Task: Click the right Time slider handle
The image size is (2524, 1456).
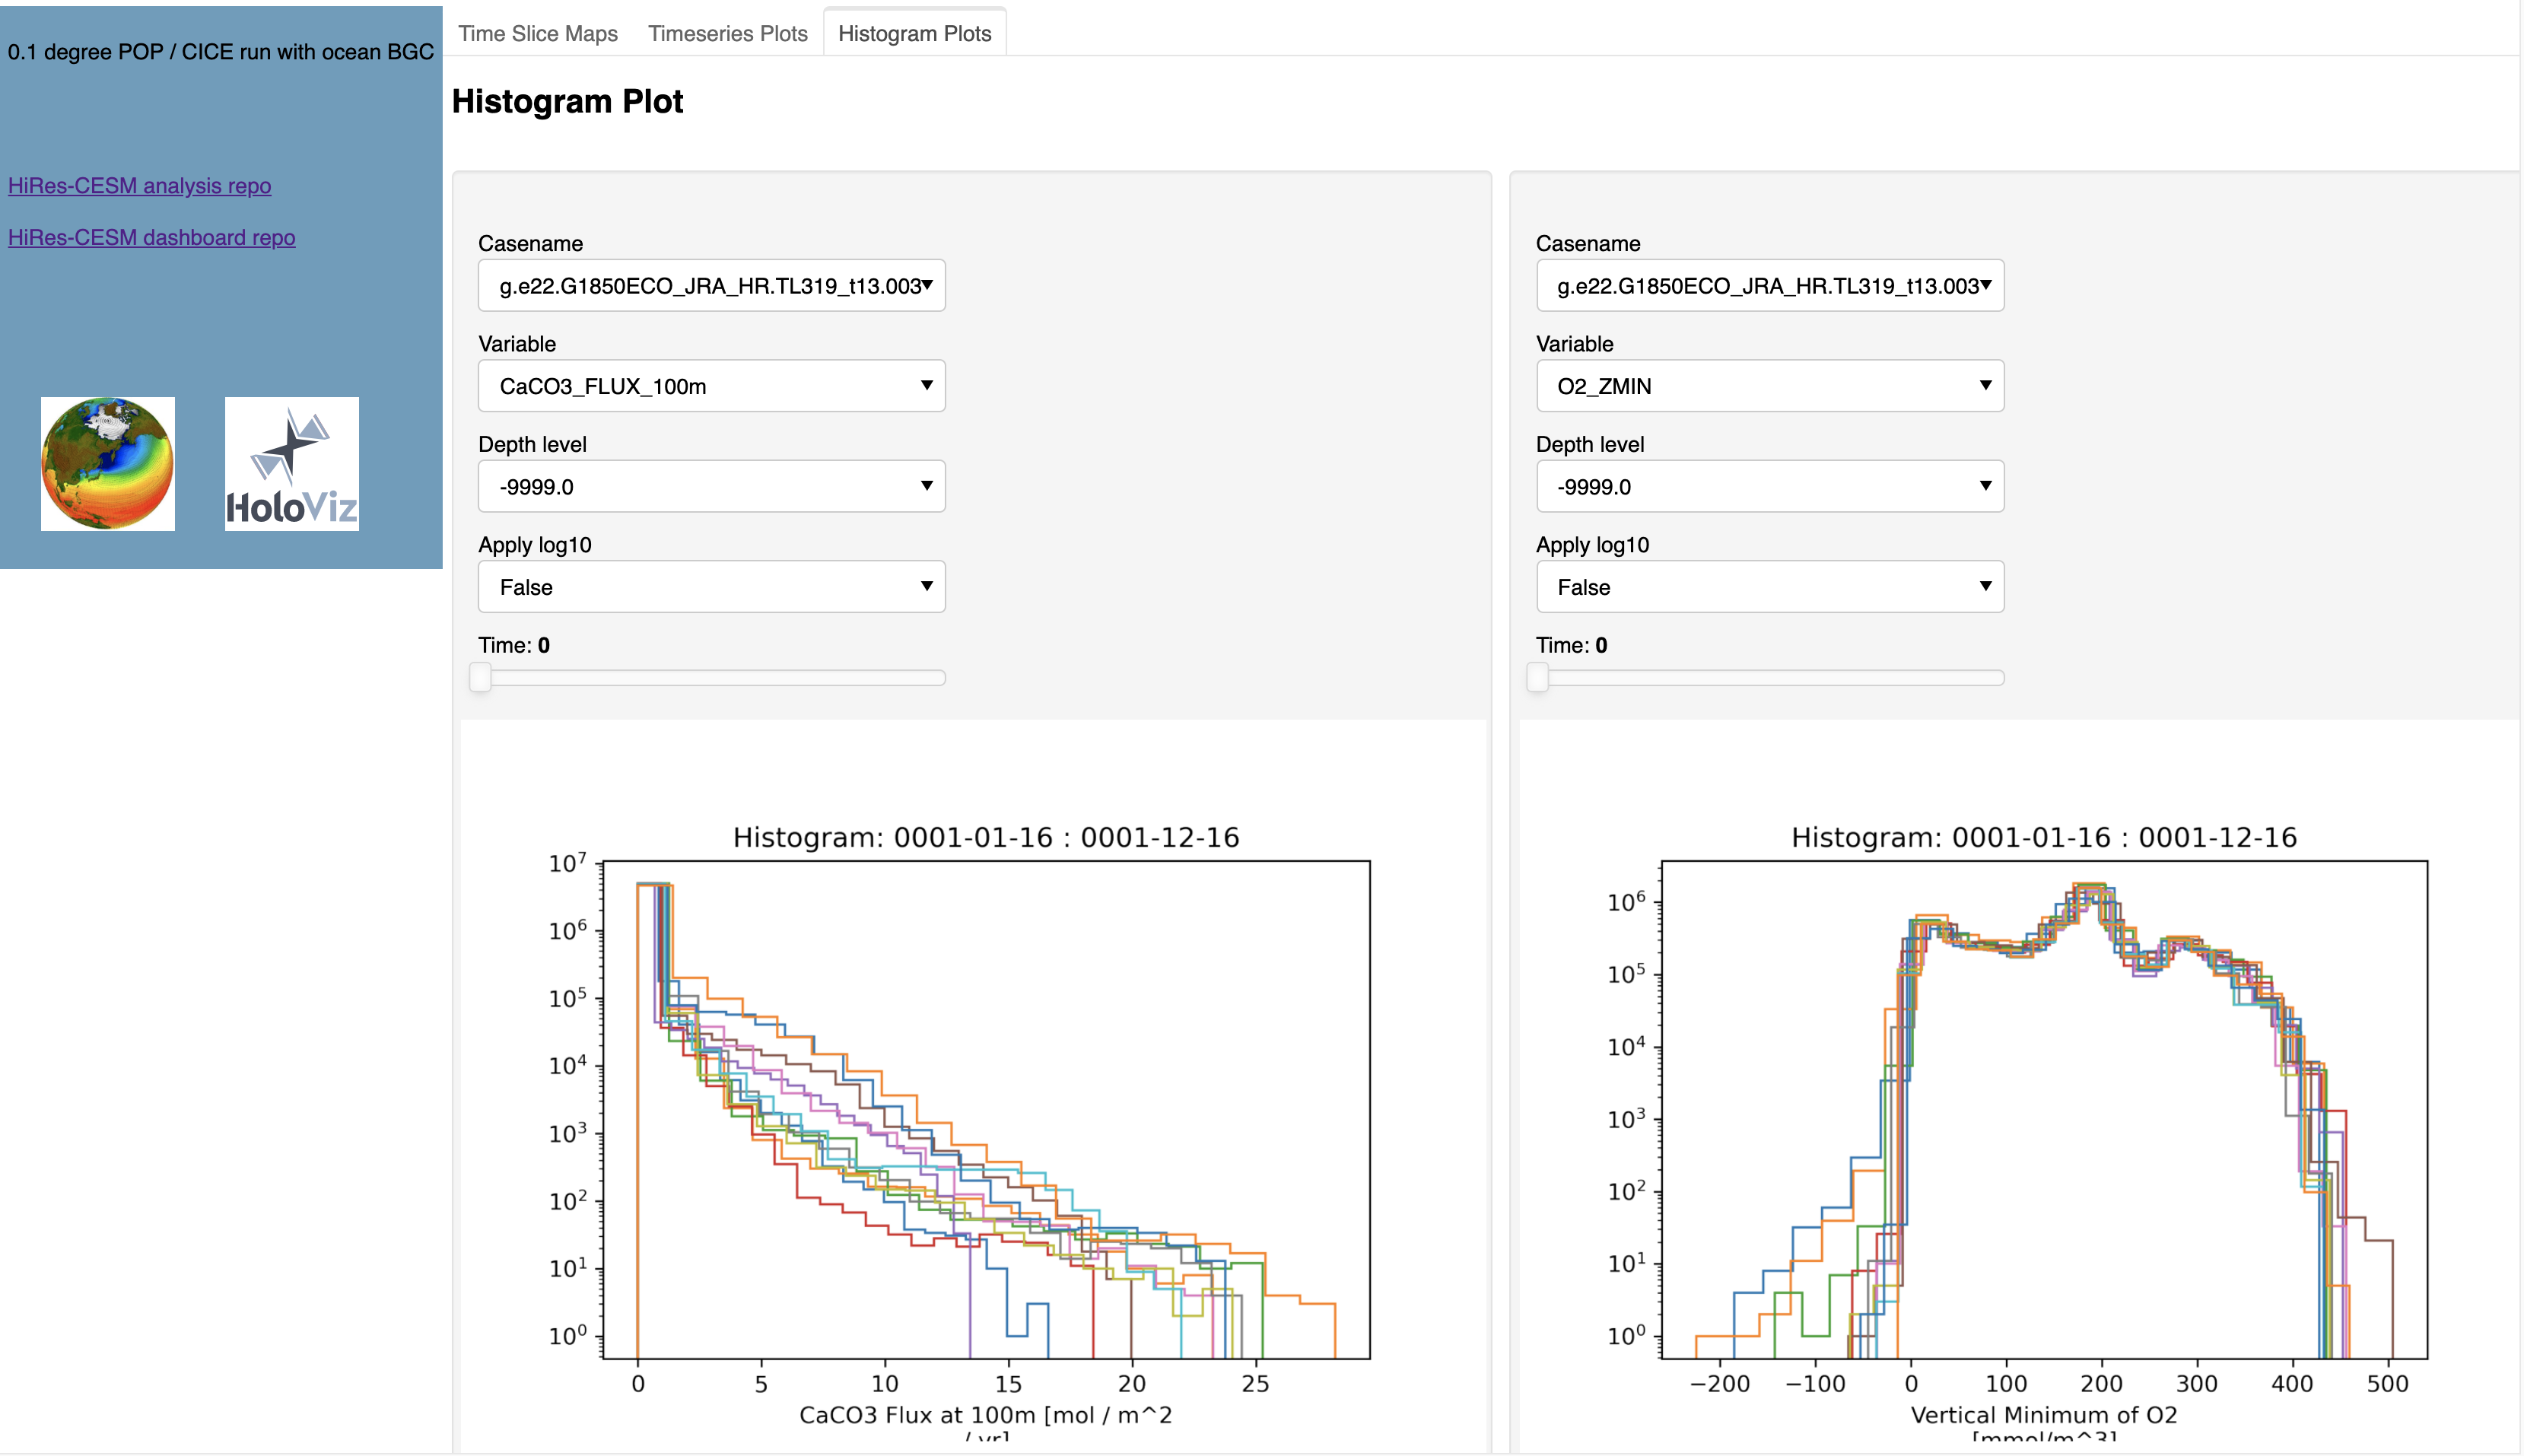Action: click(x=1537, y=677)
